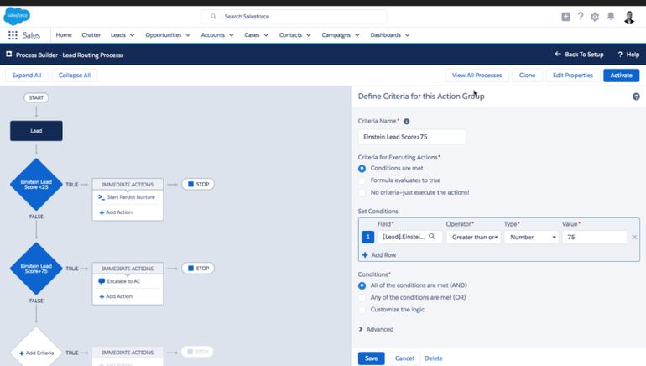
Task: Select All of the conditions are met (AND)
Action: (362, 285)
